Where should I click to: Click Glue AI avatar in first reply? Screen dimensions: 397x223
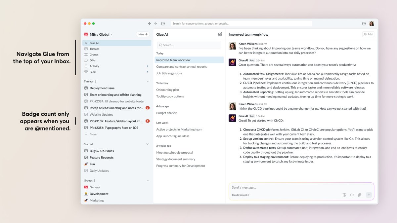[233, 62]
